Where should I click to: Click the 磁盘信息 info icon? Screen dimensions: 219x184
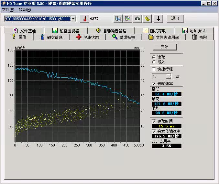tap(42, 37)
